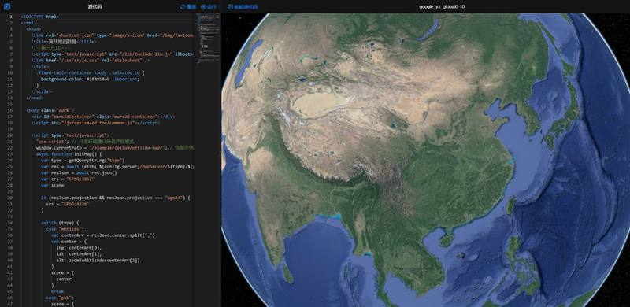630x307 pixels.
Task: Click the shortcut icon link tag line
Action: 113,35
